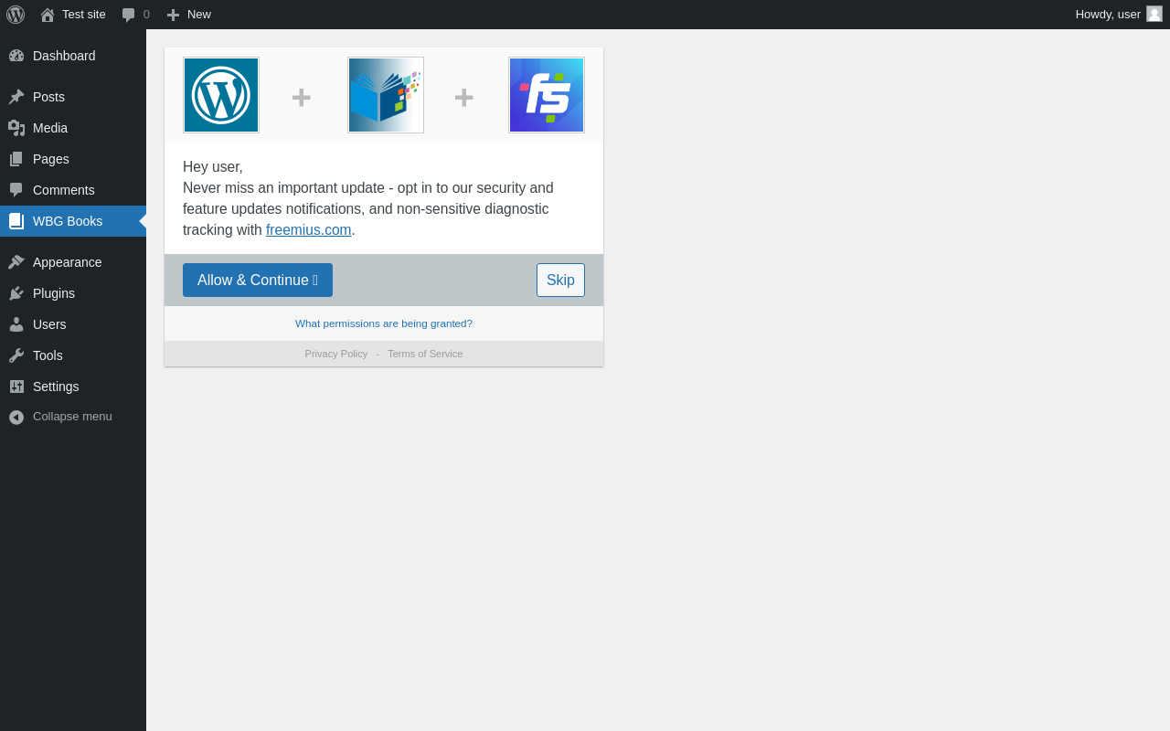Select the Media library icon
This screenshot has height=731, width=1170.
[x=16, y=128]
